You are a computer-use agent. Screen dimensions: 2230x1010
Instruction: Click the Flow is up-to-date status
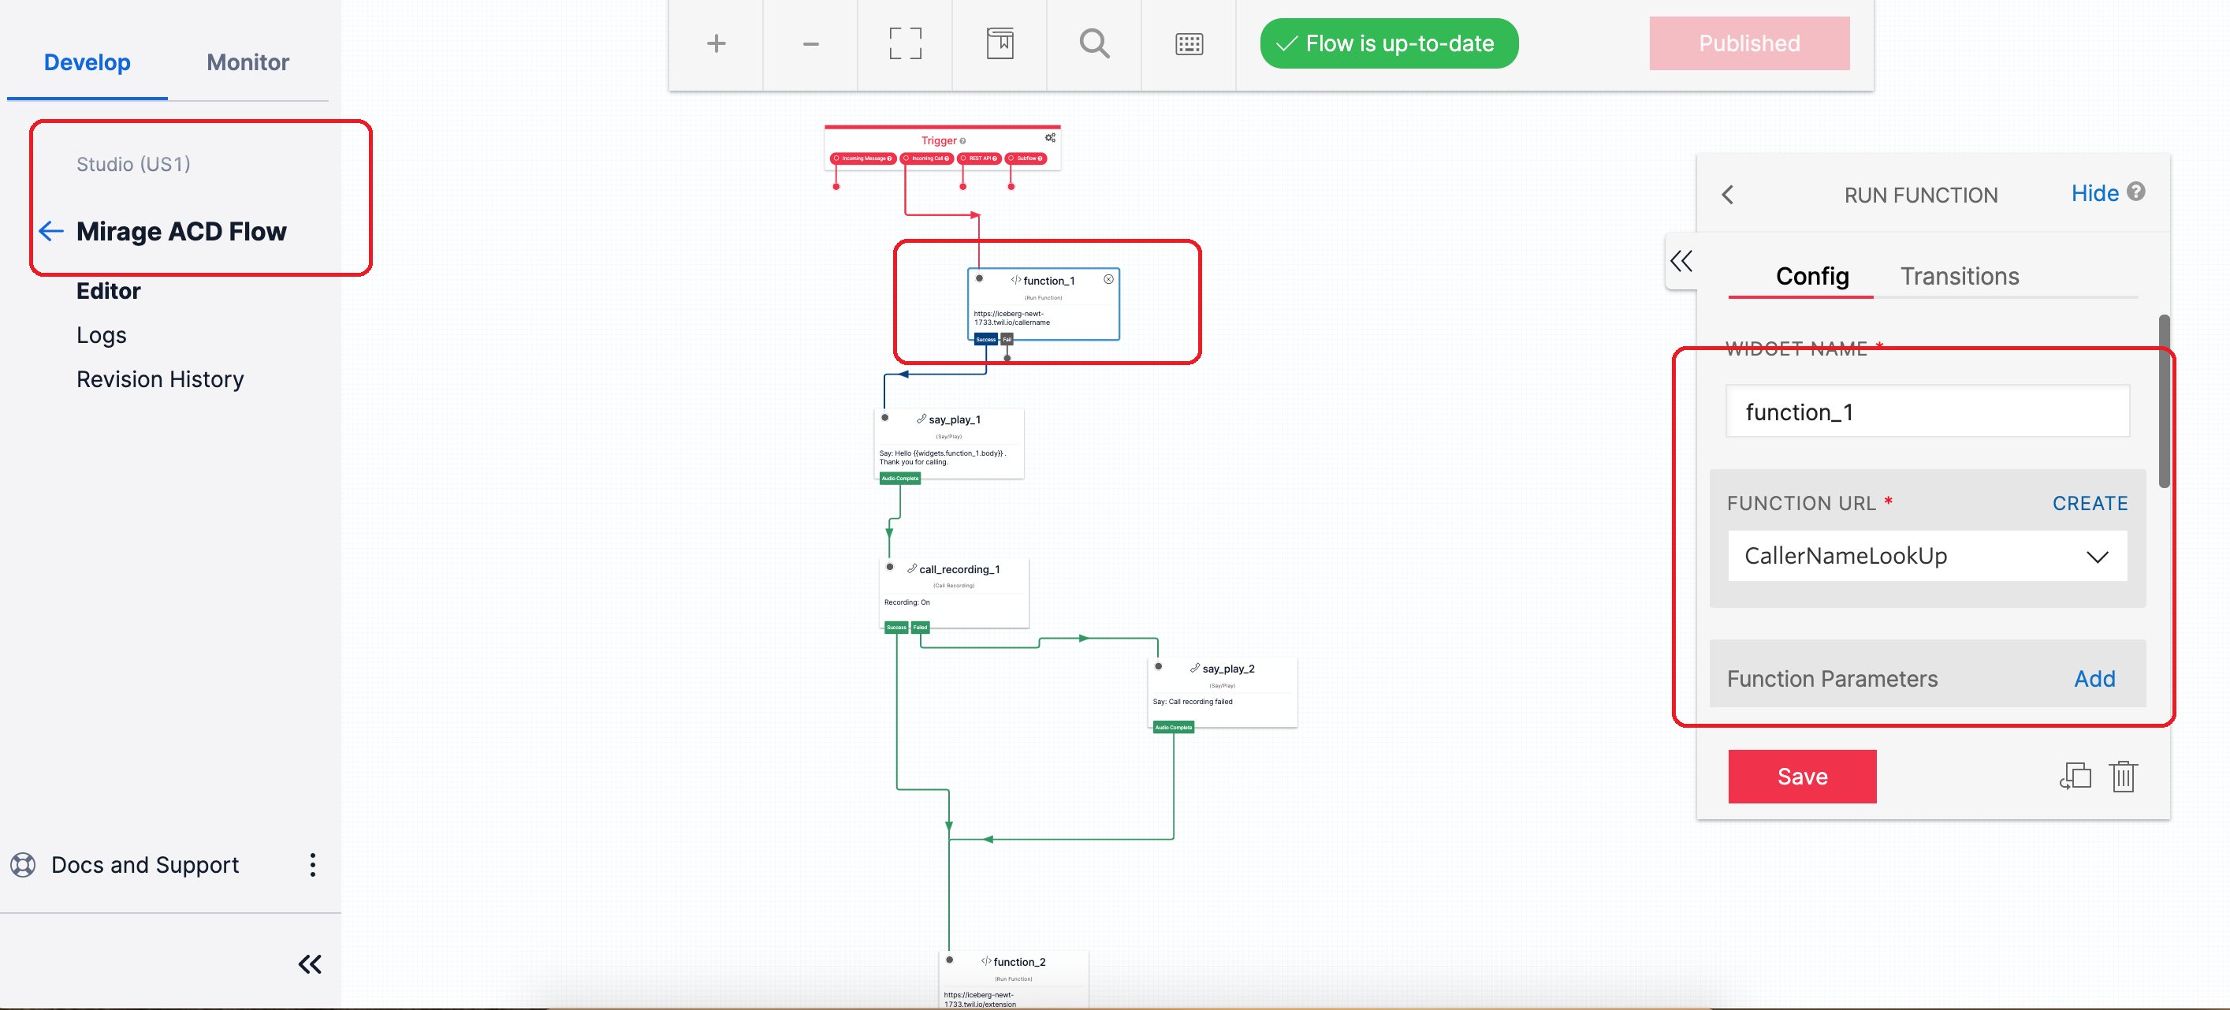(x=1389, y=43)
